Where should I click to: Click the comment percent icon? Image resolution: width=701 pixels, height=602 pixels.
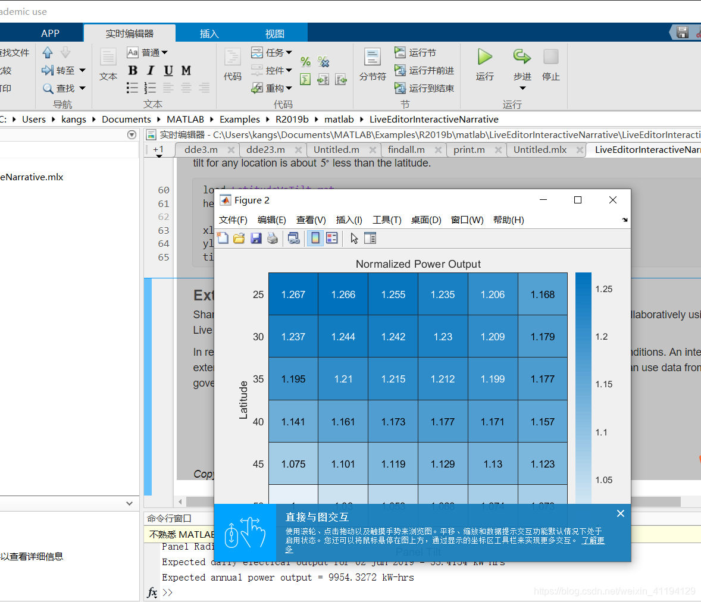(305, 62)
